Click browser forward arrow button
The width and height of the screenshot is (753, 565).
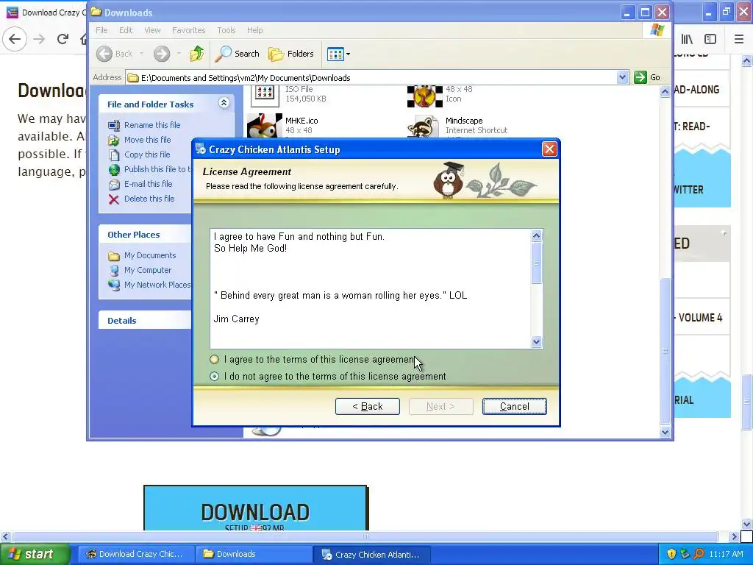tap(40, 39)
